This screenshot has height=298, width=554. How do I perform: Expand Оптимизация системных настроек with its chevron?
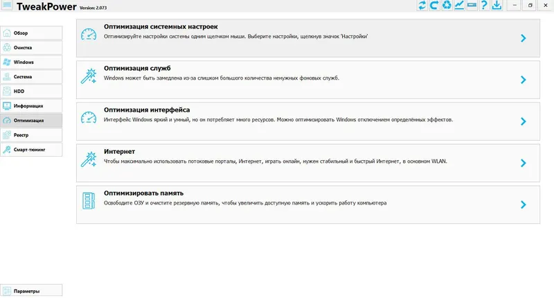pyautogui.click(x=524, y=38)
